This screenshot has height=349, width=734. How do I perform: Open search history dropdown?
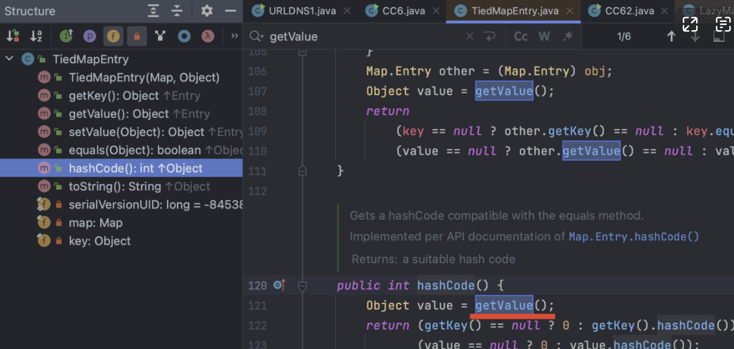256,37
